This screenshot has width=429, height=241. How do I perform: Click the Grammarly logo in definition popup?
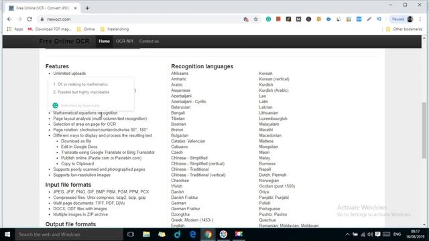click(x=55, y=106)
